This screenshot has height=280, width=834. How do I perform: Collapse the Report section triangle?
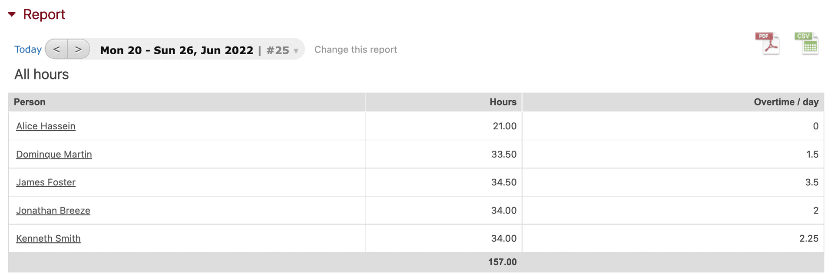[x=12, y=14]
